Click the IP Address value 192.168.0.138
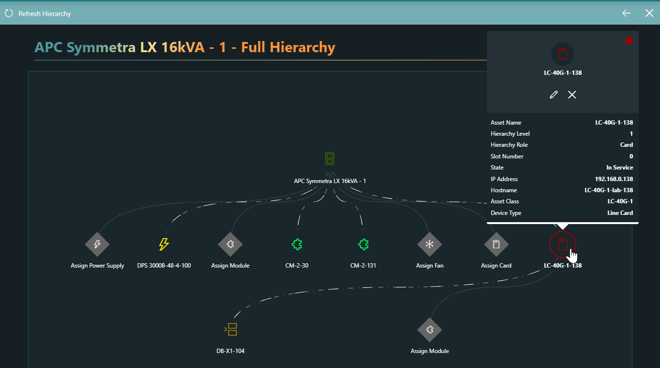Viewport: 660px width, 368px height. click(x=614, y=179)
